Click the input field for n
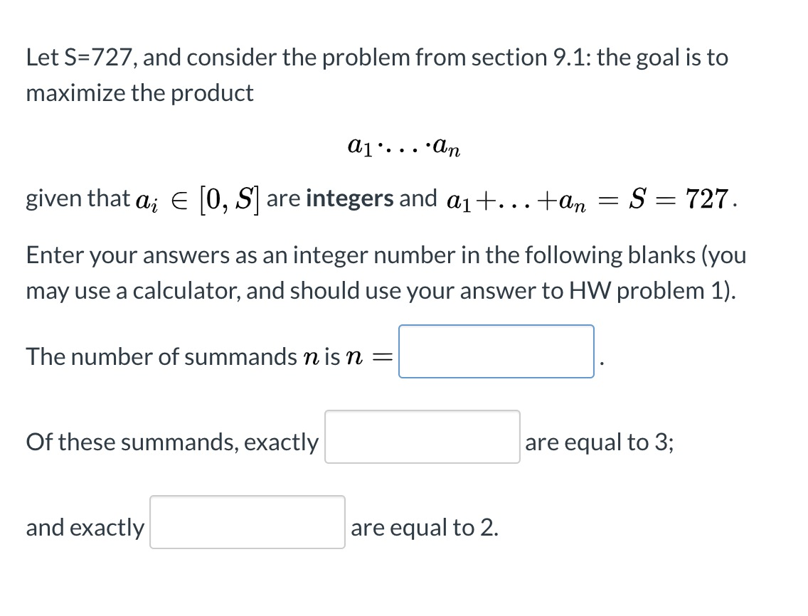 point(496,351)
